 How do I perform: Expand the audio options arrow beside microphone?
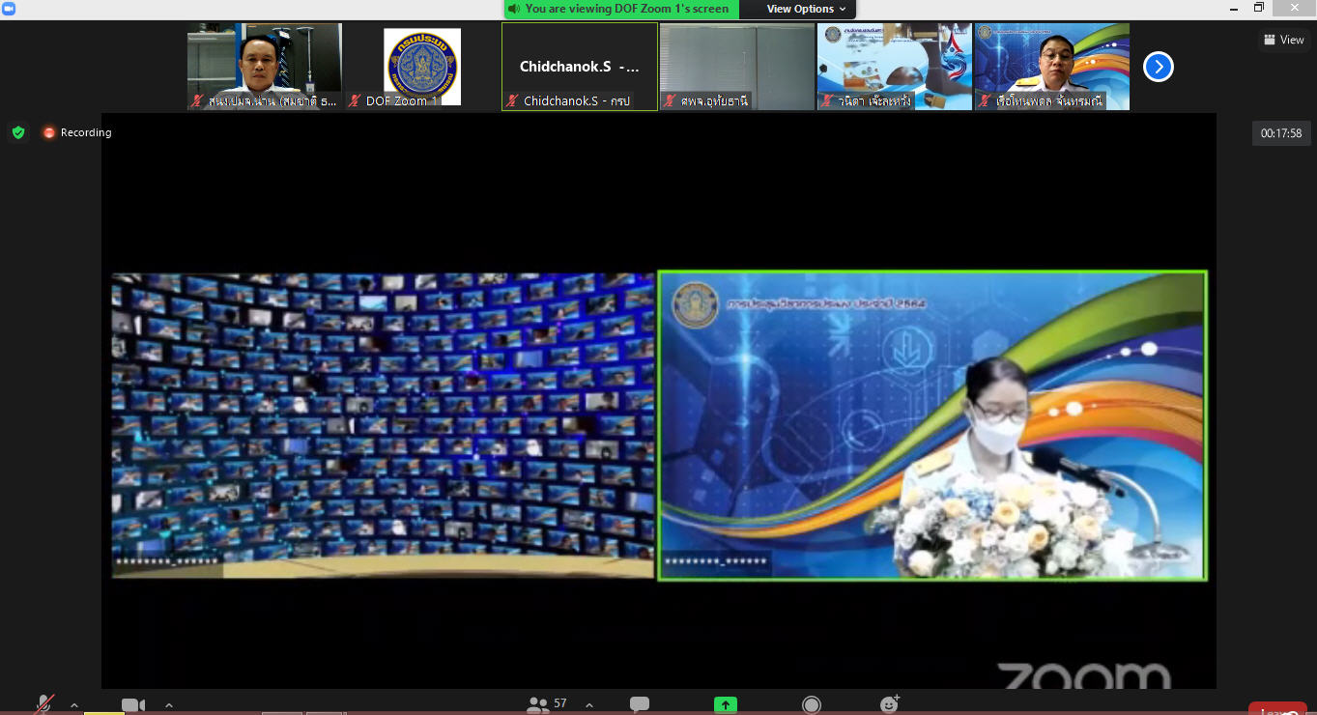point(74,705)
